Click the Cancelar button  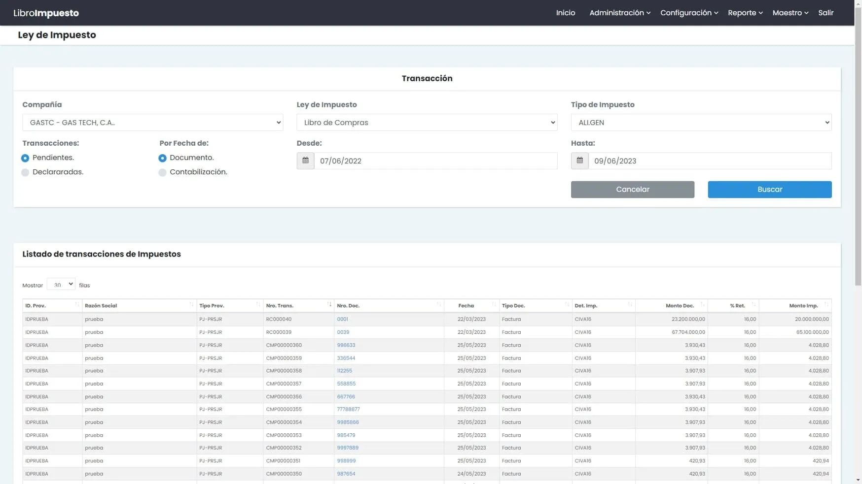point(632,189)
